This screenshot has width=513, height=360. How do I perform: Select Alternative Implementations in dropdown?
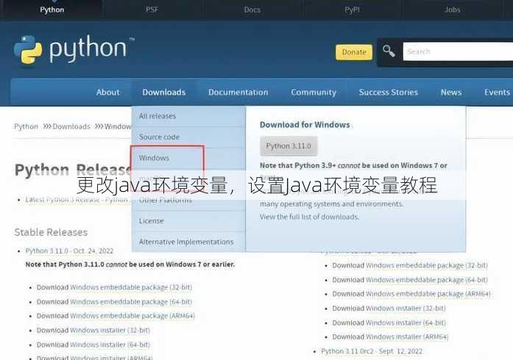coord(188,242)
